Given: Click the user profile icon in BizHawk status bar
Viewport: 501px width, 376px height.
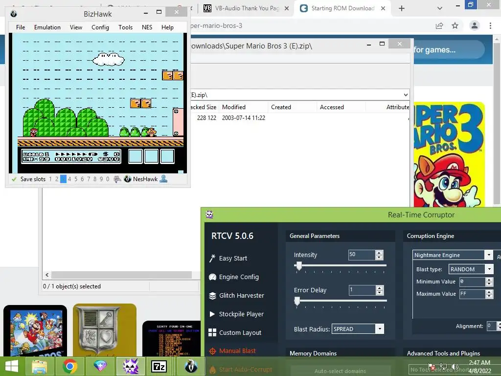Looking at the screenshot, I should pos(163,179).
